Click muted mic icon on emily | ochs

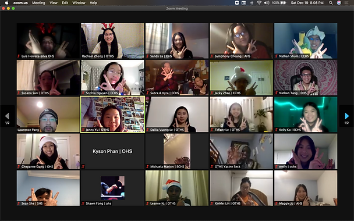(277, 167)
